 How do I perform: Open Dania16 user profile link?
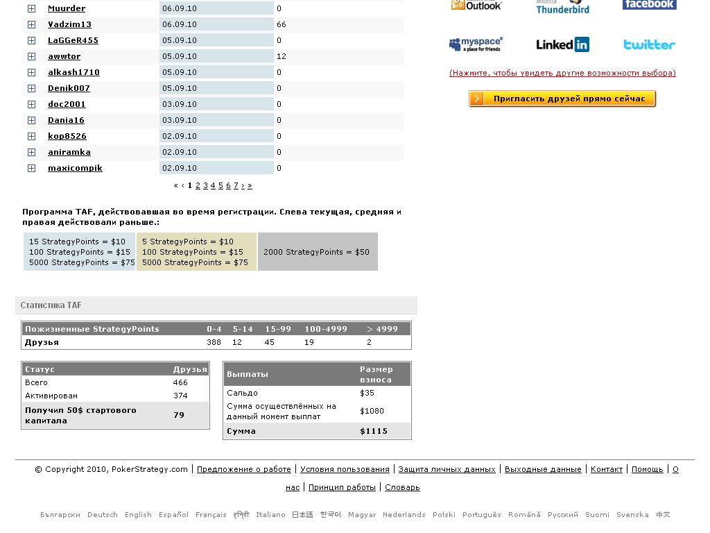pos(66,120)
